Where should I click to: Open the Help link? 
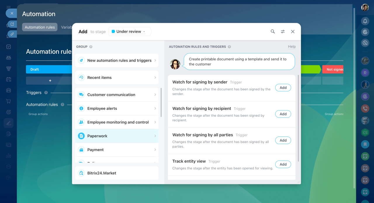click(292, 47)
